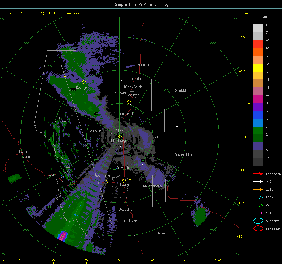
Task: Click the Cochrane label
Action: (102, 175)
